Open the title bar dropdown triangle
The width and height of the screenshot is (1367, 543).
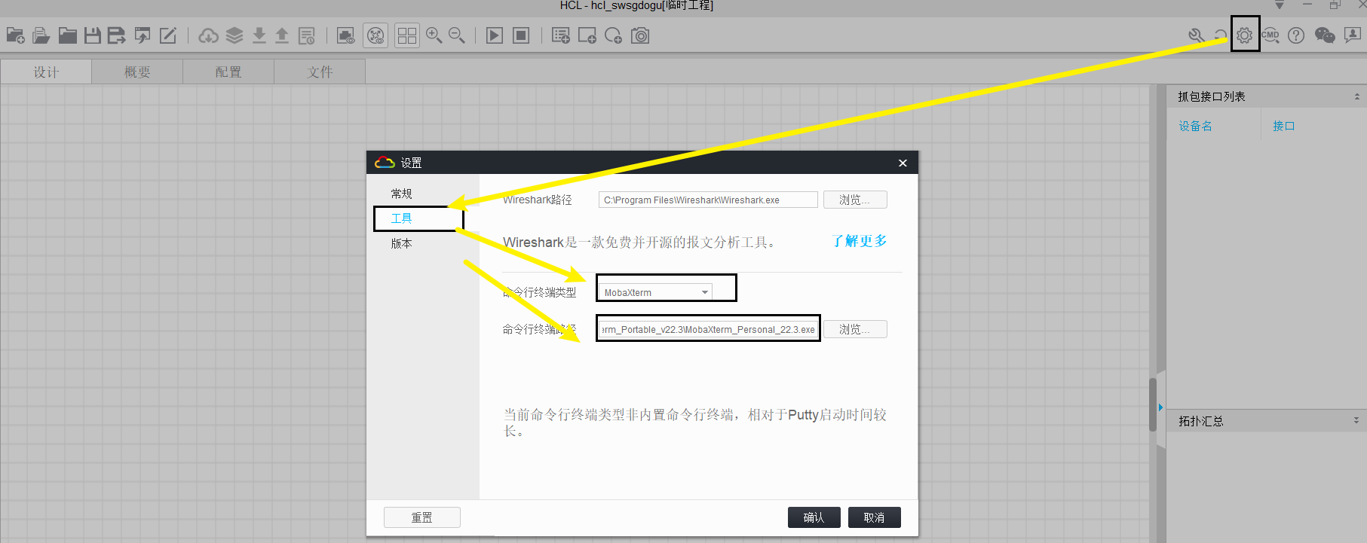click(1280, 5)
